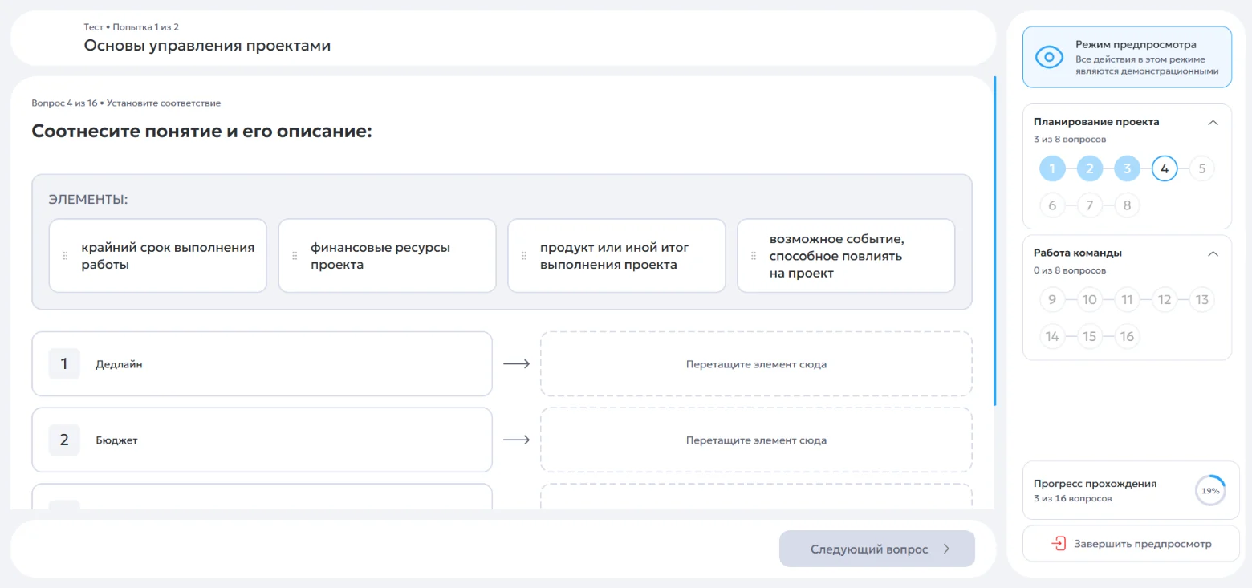Open question 10 in Работа команды
Viewport: 1252px width, 588px height.
[x=1090, y=300]
